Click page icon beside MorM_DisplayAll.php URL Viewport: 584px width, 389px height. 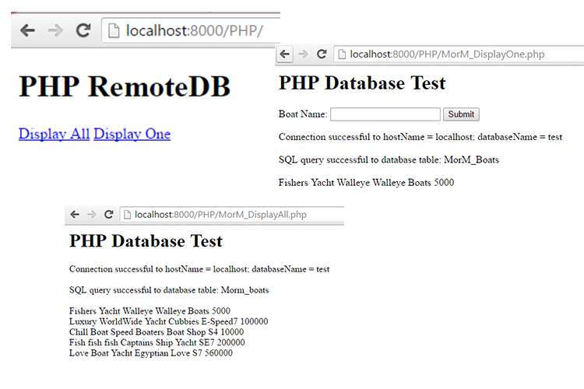tap(127, 215)
